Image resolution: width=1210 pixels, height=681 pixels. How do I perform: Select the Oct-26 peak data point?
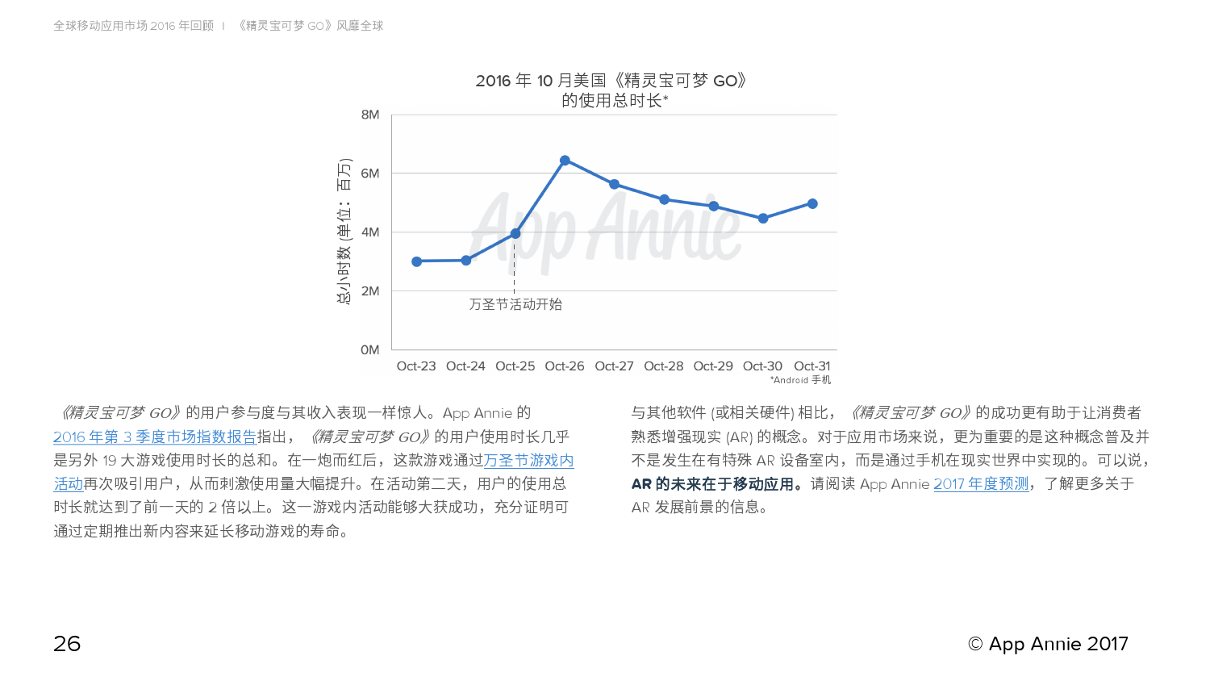click(x=565, y=161)
